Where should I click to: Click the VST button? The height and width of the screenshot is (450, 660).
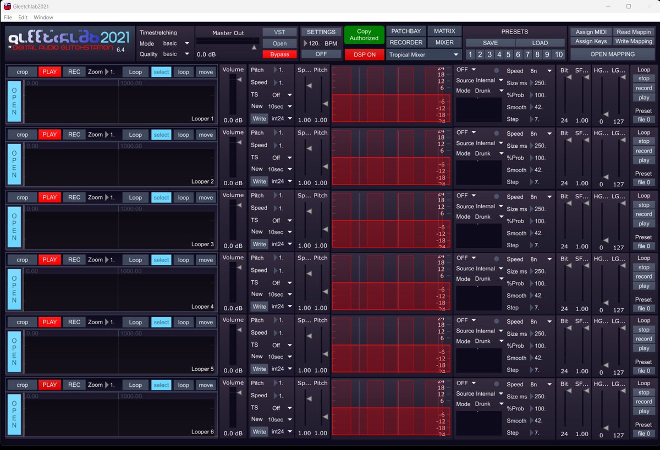[x=279, y=32]
